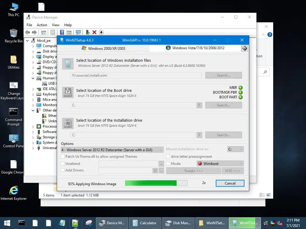Screen dimensions: 306x229
Task: Switch to Windows Vista/7/8/10/2008/2012 tab
Action: point(195,48)
